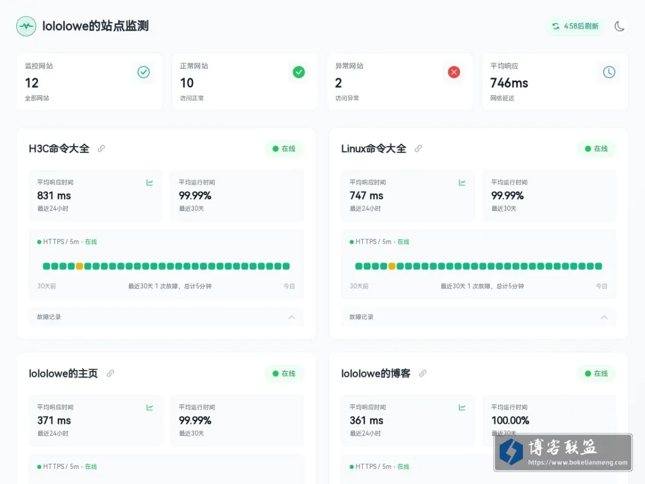Click the 458后刷新 refresh button
Viewport: 645px width, 484px height.
pyautogui.click(x=575, y=26)
